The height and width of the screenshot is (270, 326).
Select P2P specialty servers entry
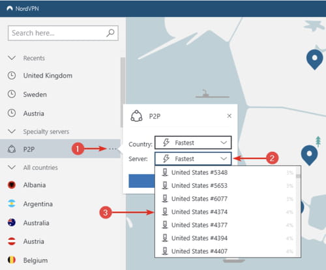tap(60, 149)
